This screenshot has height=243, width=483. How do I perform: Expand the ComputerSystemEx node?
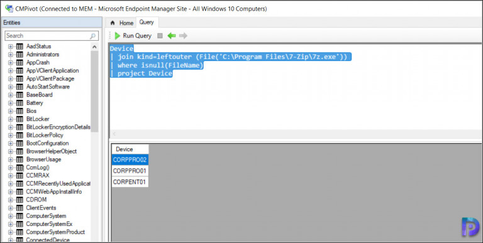[11, 224]
